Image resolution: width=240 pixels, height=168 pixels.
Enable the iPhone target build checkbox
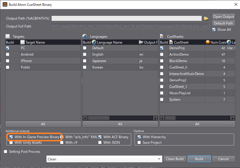[8, 61]
